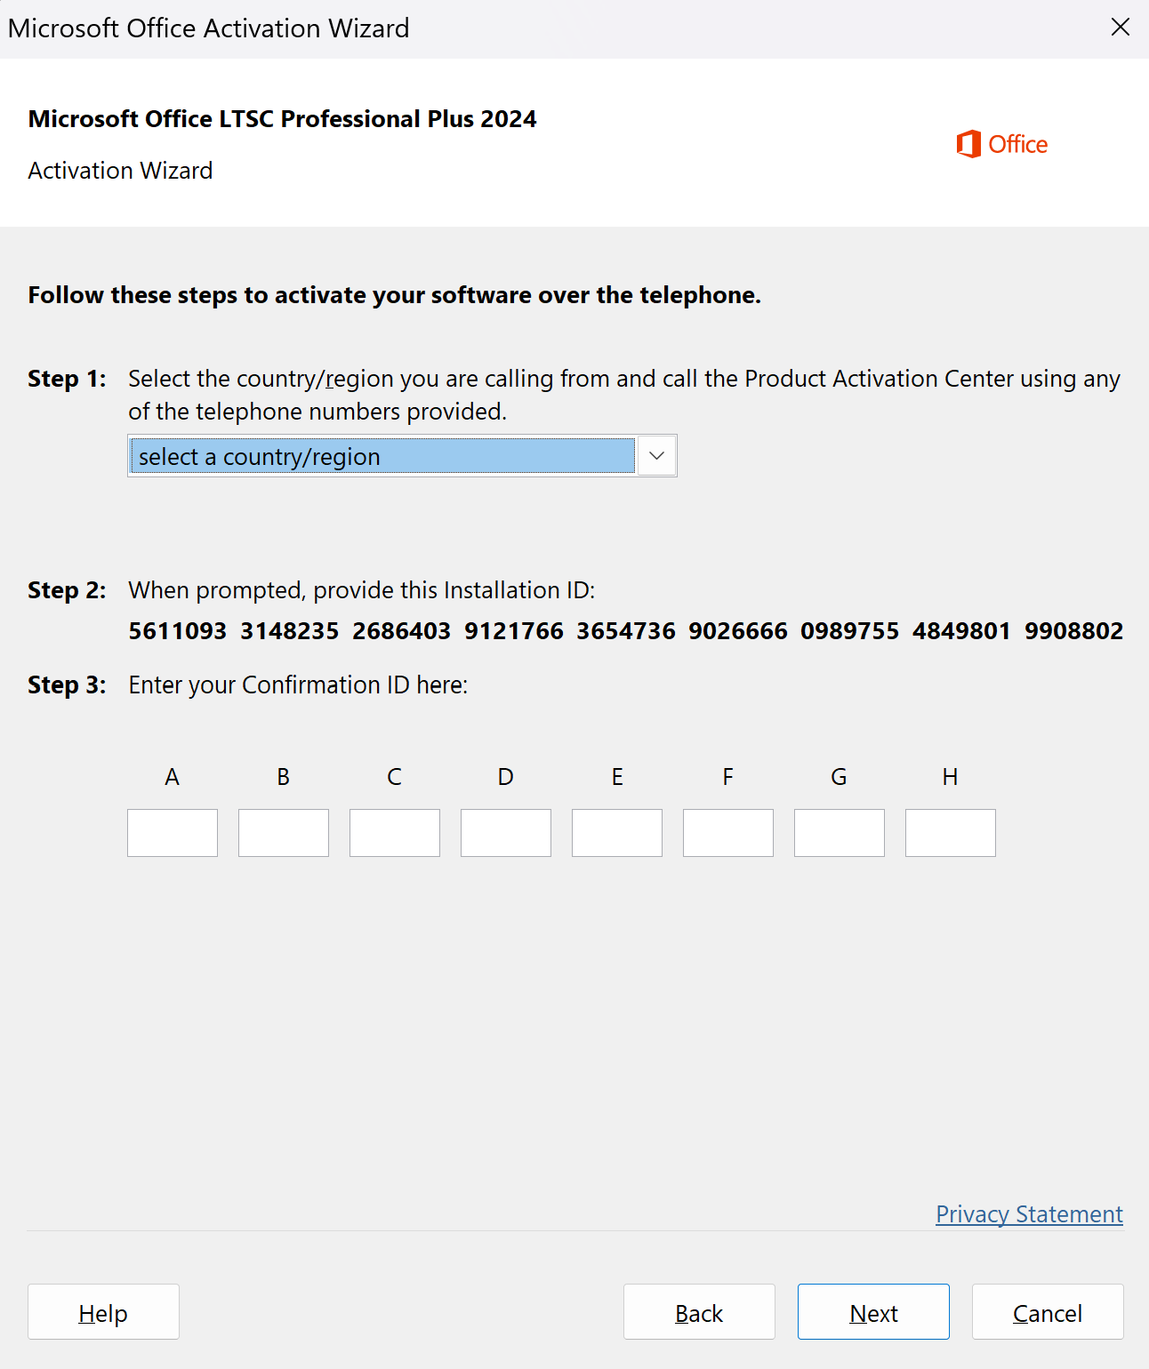Focus Confirmation ID field H
The height and width of the screenshot is (1369, 1149).
coord(951,833)
